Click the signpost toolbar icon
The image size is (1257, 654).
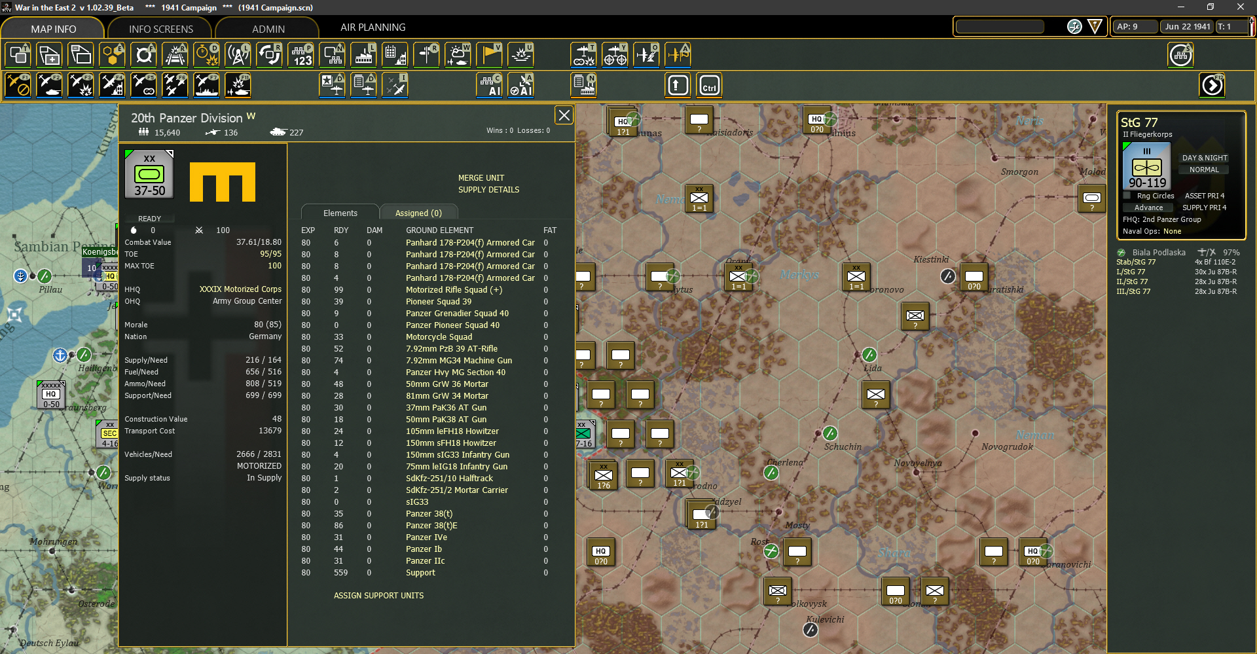coord(426,55)
